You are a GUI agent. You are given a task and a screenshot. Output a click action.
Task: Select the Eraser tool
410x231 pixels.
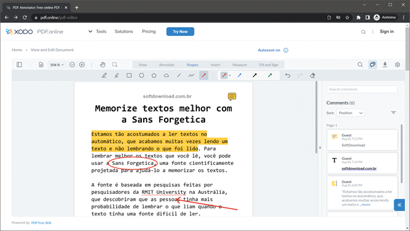pos(312,76)
